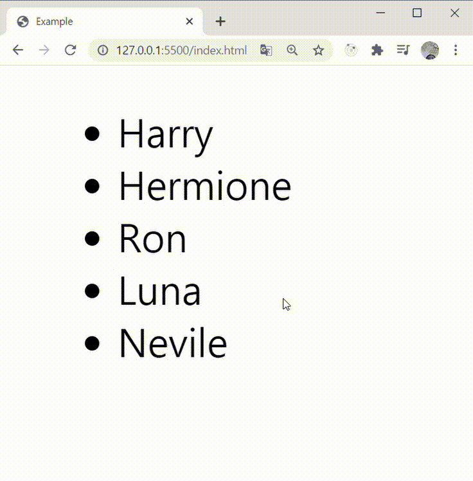Maximize the browser window
This screenshot has width=473, height=481.
pyautogui.click(x=417, y=13)
